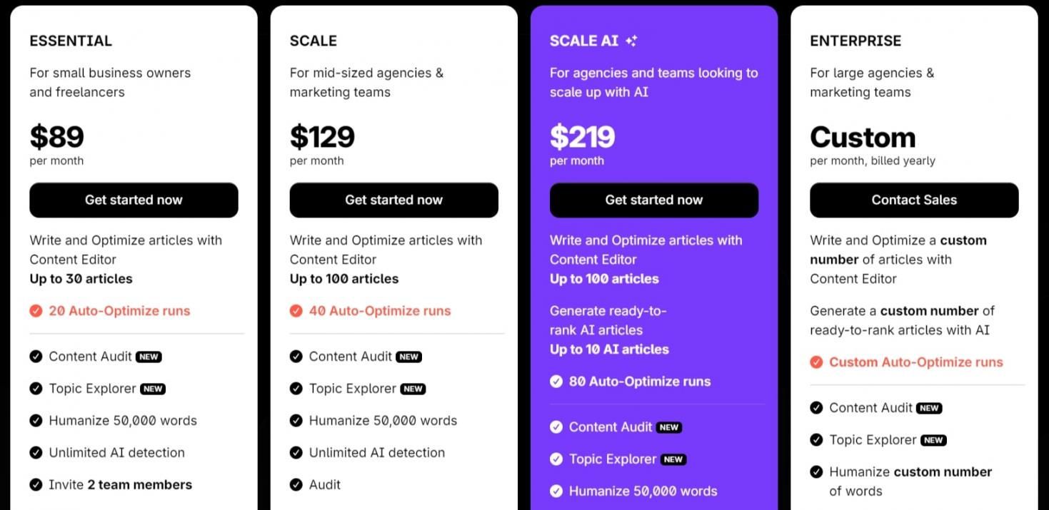The image size is (1049, 510).
Task: Click Up to 10 AI articles text
Action: (609, 350)
